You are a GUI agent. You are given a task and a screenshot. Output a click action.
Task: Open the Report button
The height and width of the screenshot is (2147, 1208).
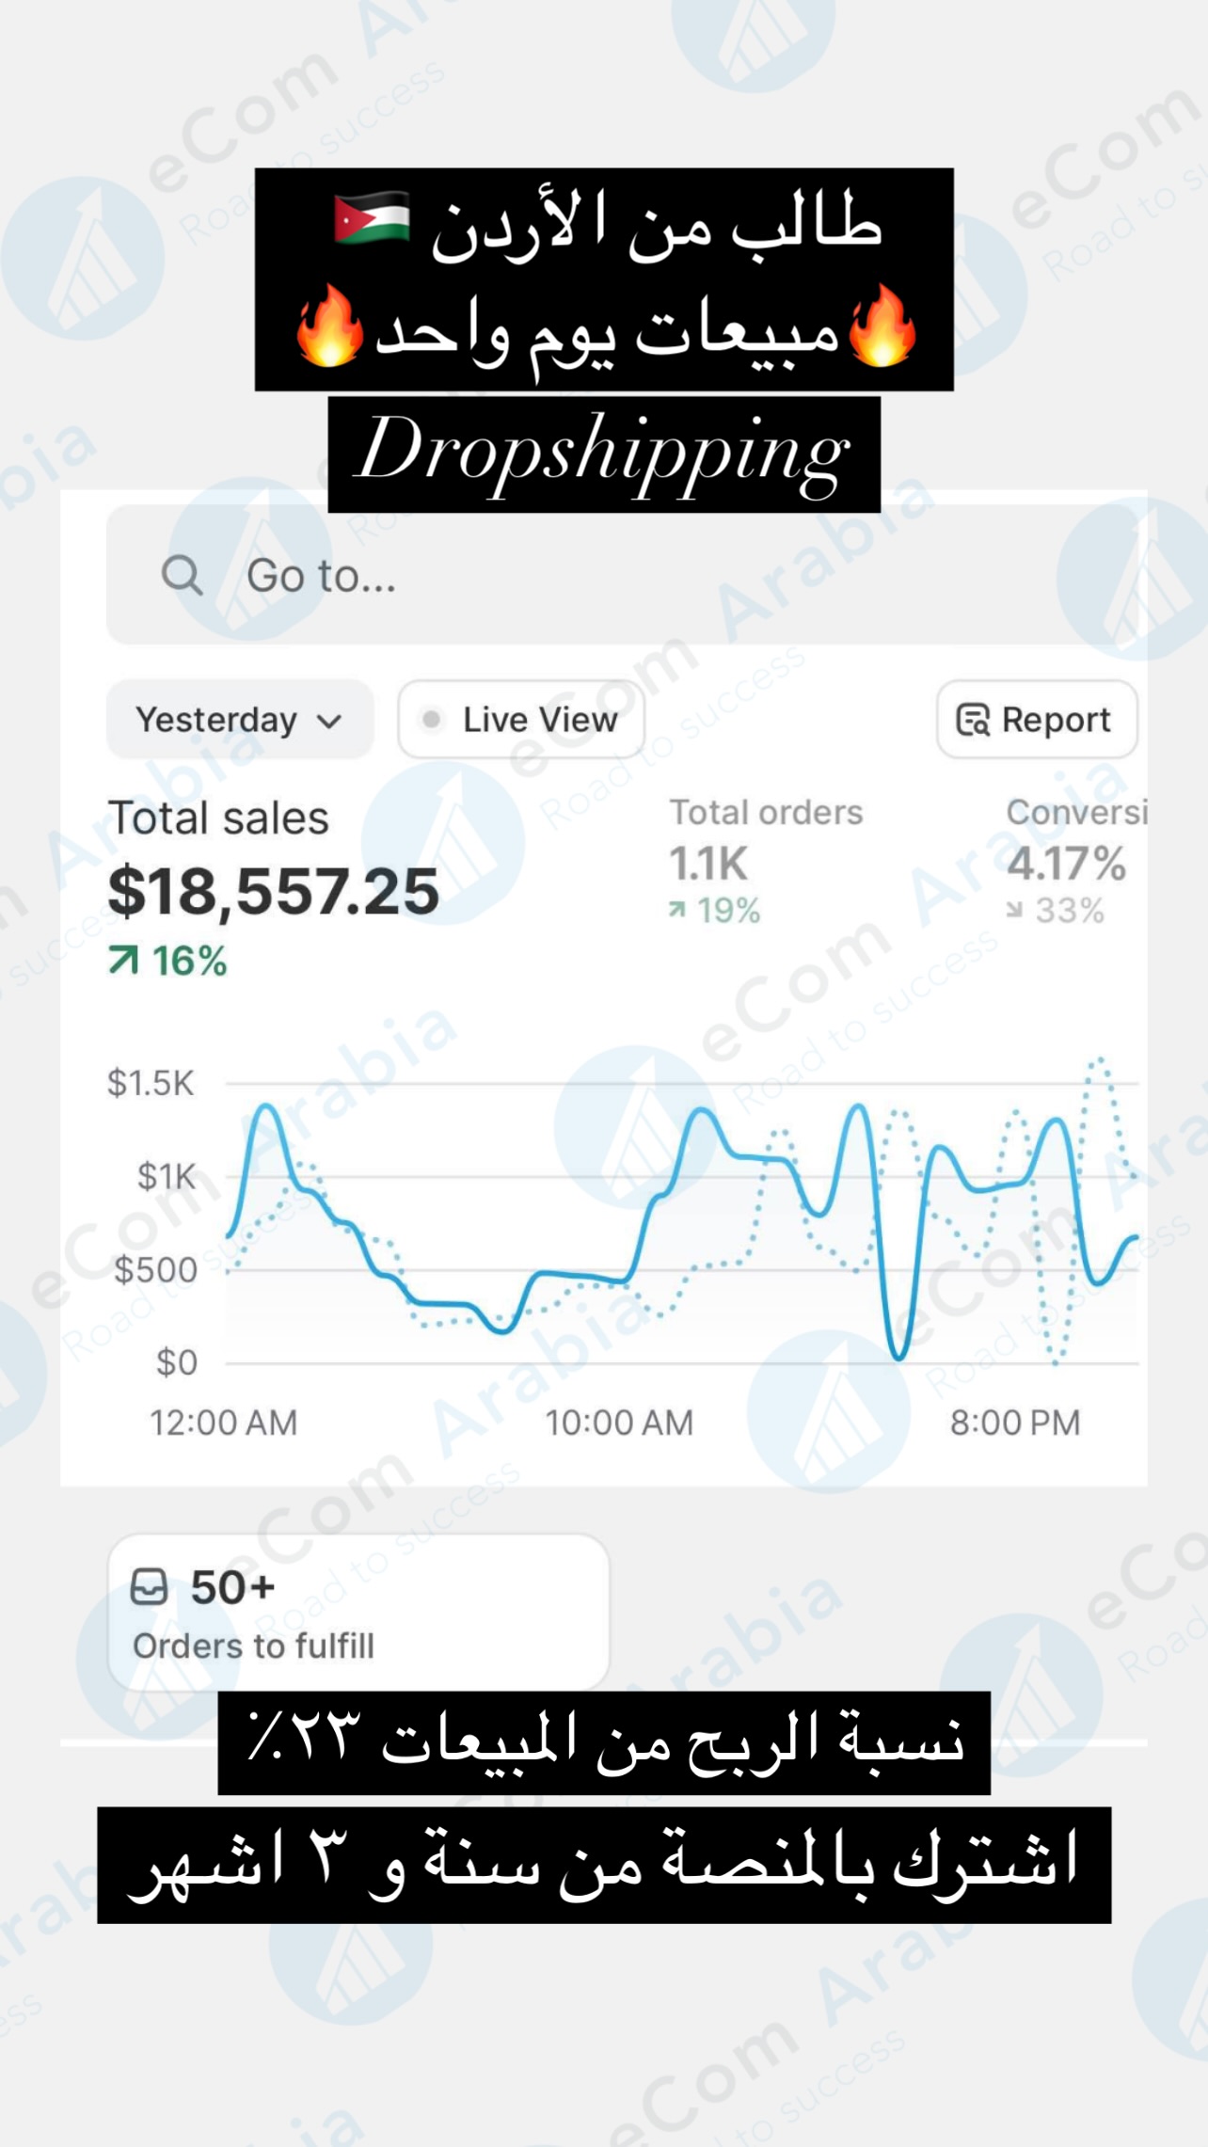click(x=1036, y=720)
